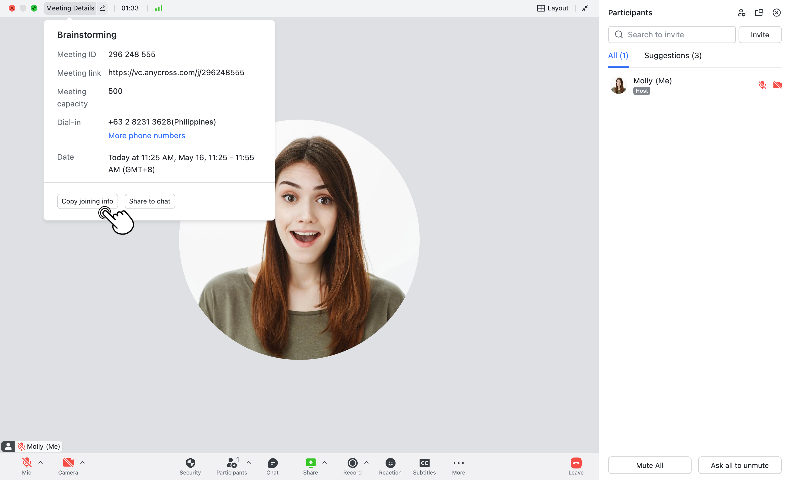Select Molly (Me) participant row
The height and width of the screenshot is (480, 791).
[x=695, y=85]
